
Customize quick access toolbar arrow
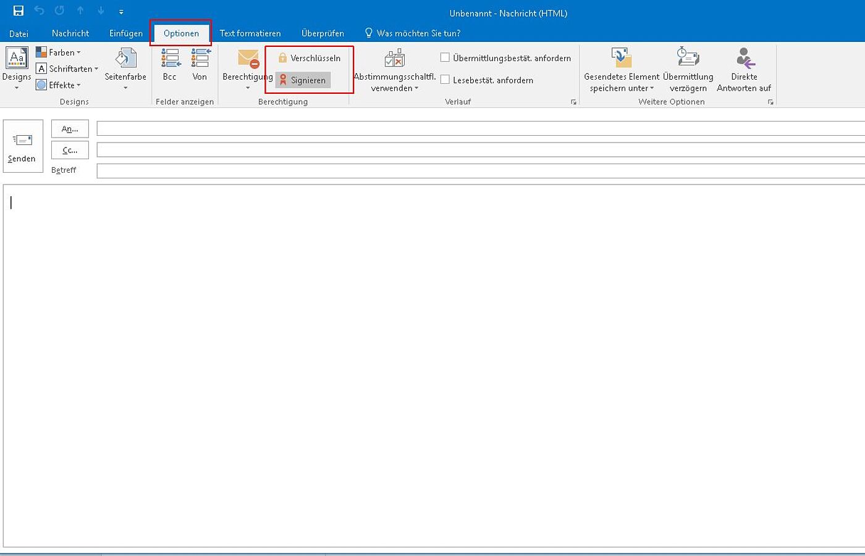(x=121, y=11)
